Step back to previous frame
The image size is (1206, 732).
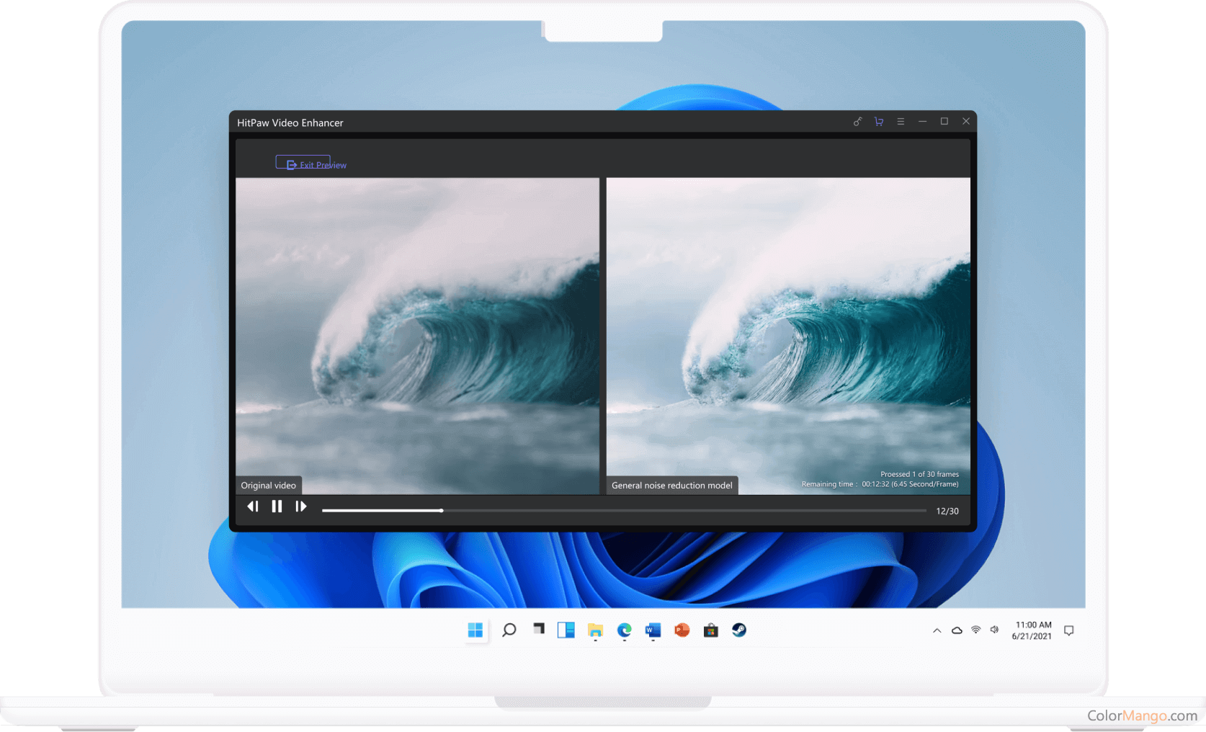coord(253,506)
